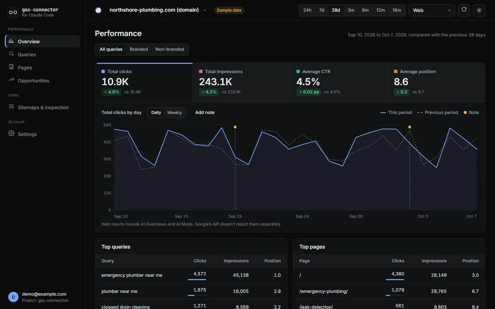This screenshot has width=495, height=309.
Task: Click the Total impressions pink swatch
Action: pos(201,71)
